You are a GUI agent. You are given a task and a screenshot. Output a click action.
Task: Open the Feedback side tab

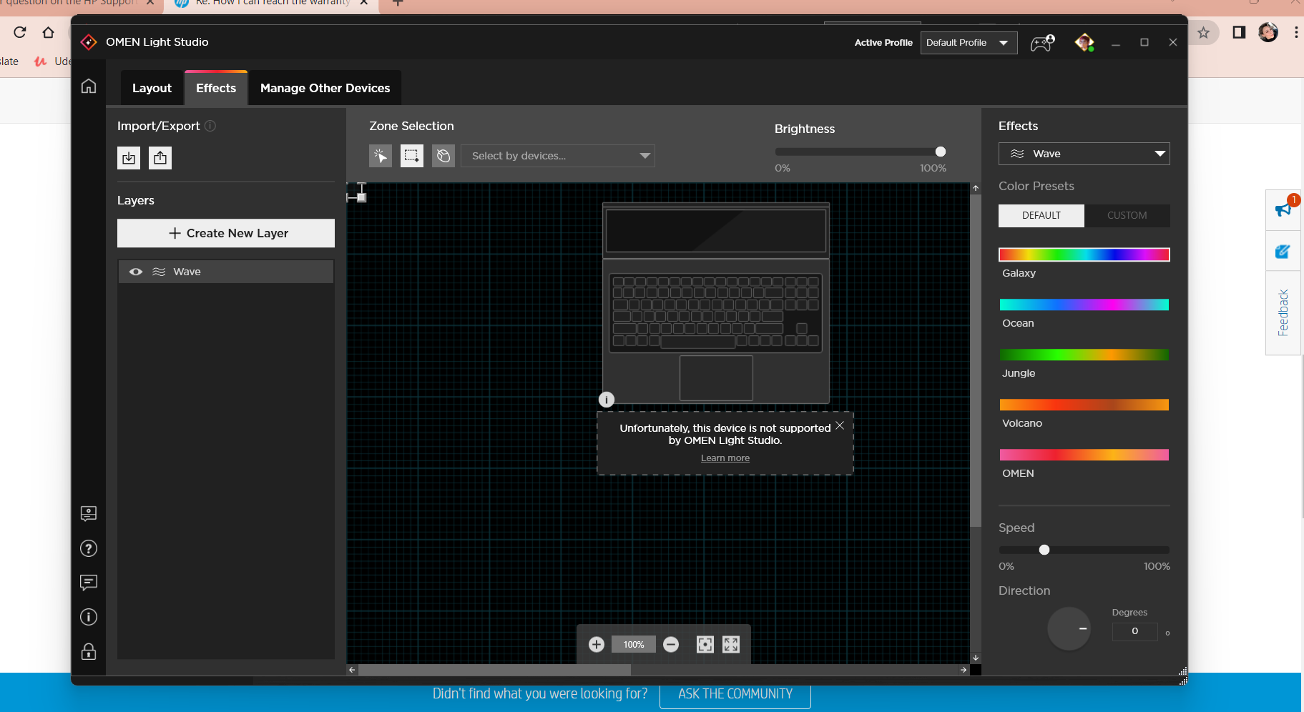[x=1283, y=312]
